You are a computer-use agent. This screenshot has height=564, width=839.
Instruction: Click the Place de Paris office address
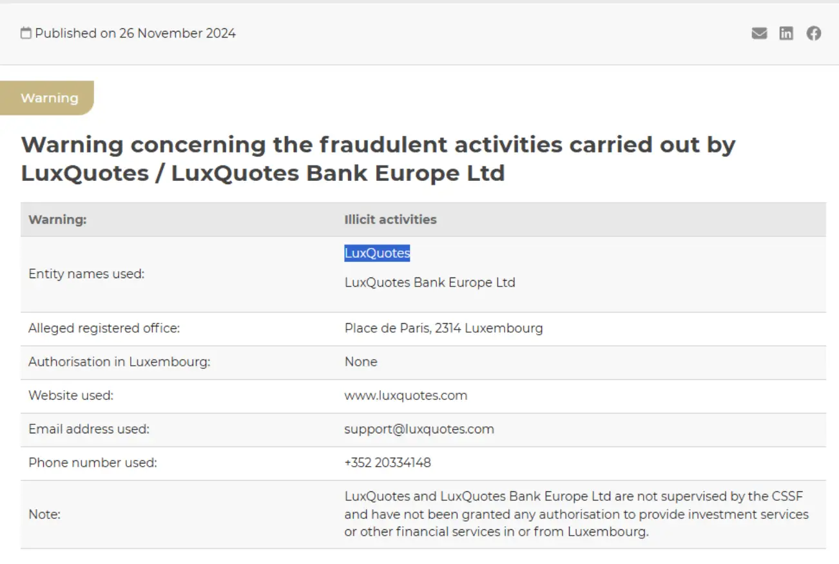click(443, 328)
